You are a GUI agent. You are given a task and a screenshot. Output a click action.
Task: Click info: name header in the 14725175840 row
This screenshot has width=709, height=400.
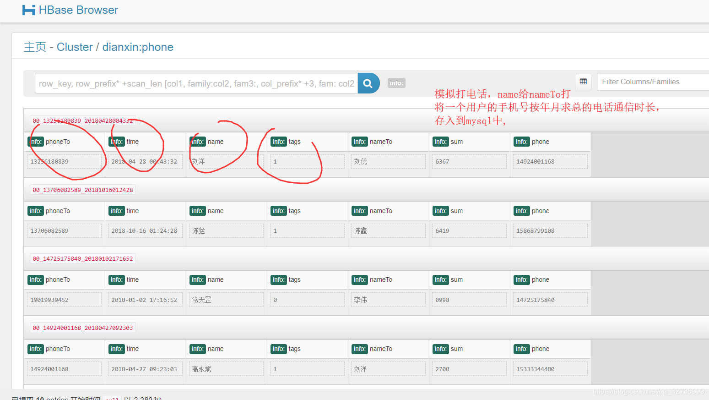(x=206, y=279)
